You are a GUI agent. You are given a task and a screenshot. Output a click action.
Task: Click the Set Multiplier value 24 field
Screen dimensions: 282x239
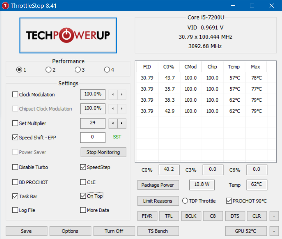tap(93, 123)
